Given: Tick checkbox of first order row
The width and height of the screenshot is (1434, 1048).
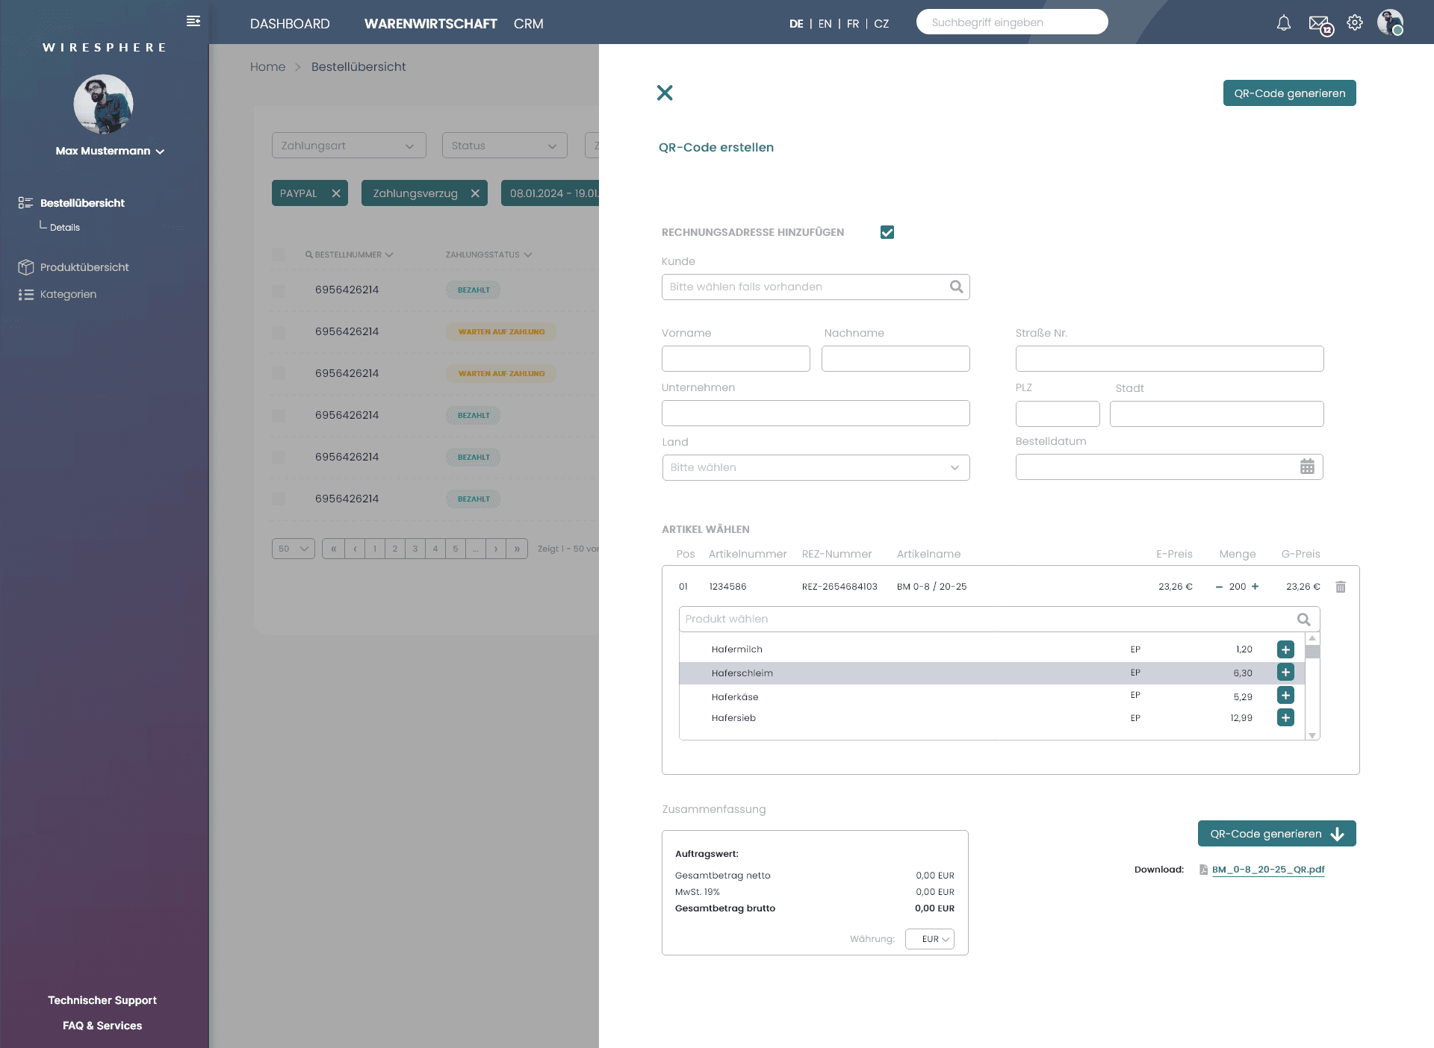Looking at the screenshot, I should tap(279, 290).
